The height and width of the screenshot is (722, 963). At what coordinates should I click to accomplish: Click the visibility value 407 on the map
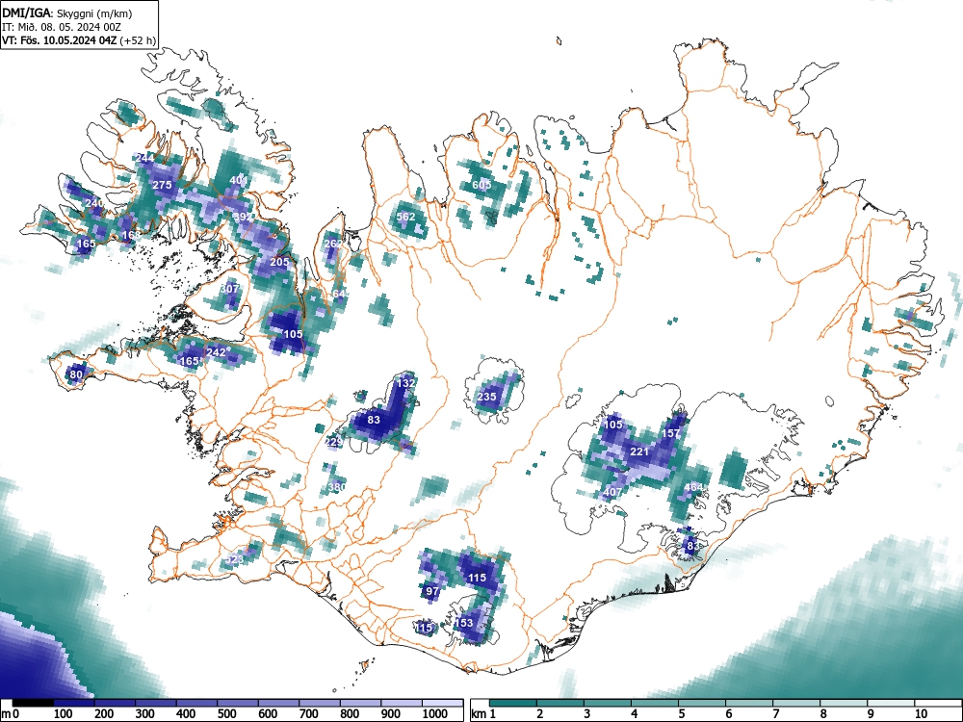coord(612,492)
